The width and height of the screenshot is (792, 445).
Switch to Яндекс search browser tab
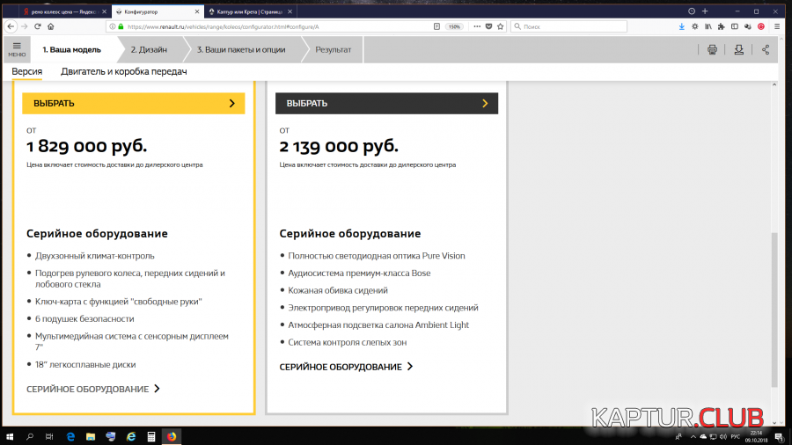63,11
